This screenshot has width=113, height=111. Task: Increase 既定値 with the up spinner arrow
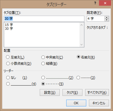107,18
